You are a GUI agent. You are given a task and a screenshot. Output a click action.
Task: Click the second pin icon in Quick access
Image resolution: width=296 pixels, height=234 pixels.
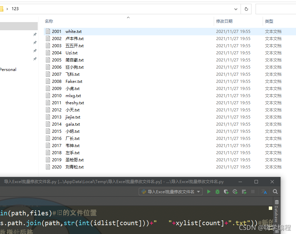pos(35,42)
